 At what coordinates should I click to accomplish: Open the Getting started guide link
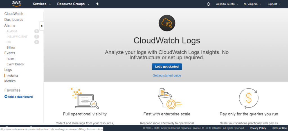pos(167,76)
